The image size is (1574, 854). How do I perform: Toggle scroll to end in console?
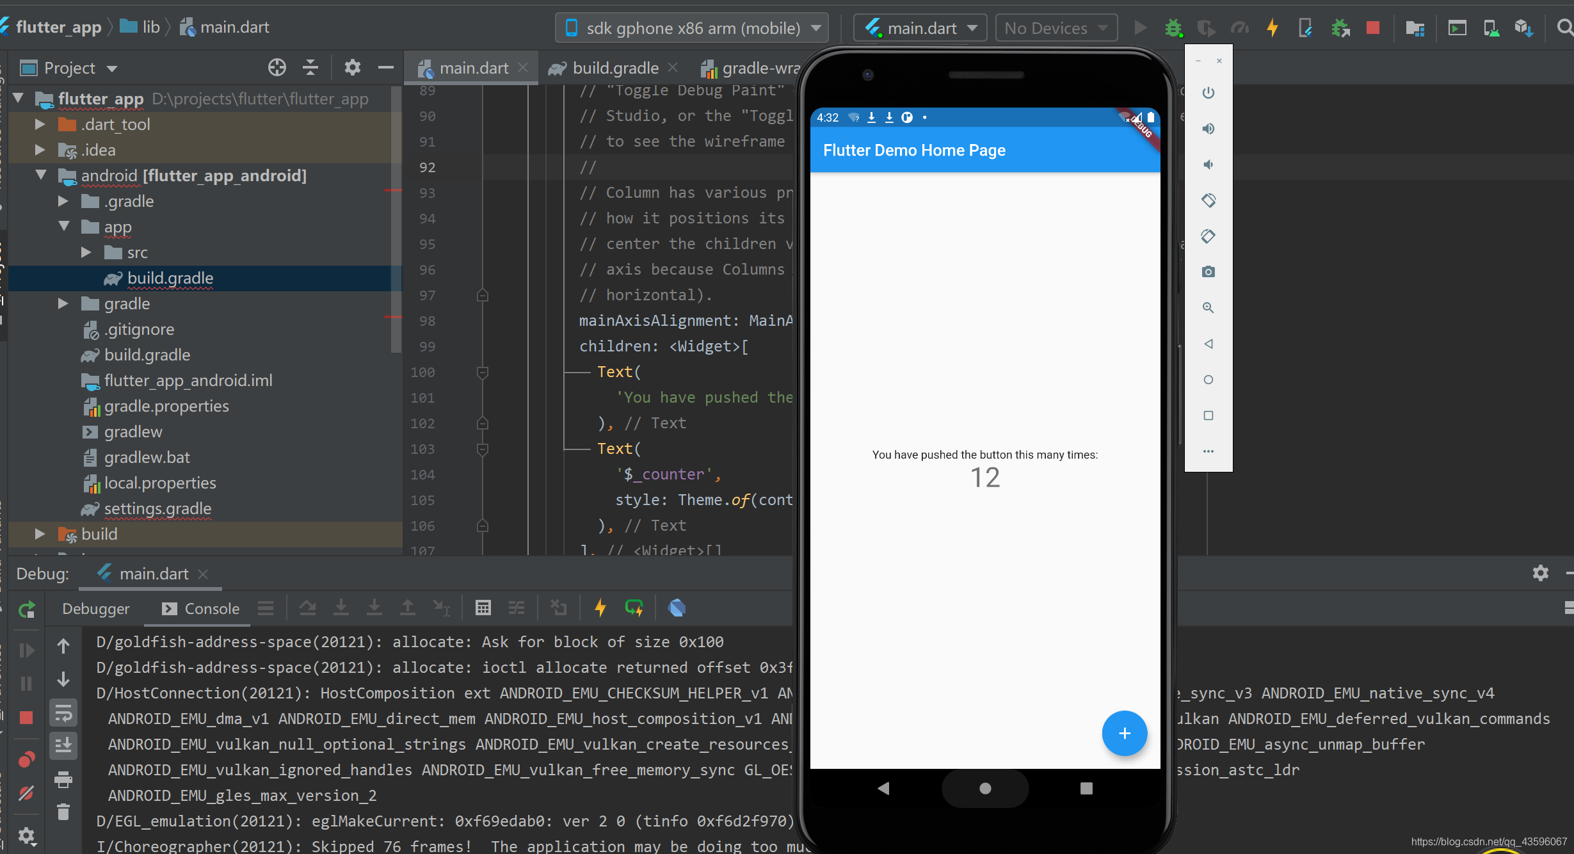63,745
